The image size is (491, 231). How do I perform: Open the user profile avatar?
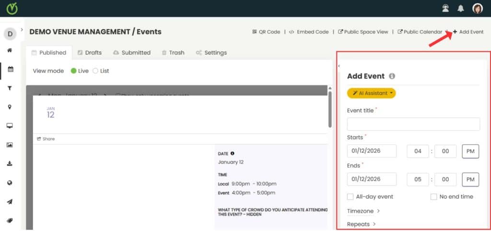[x=478, y=9]
